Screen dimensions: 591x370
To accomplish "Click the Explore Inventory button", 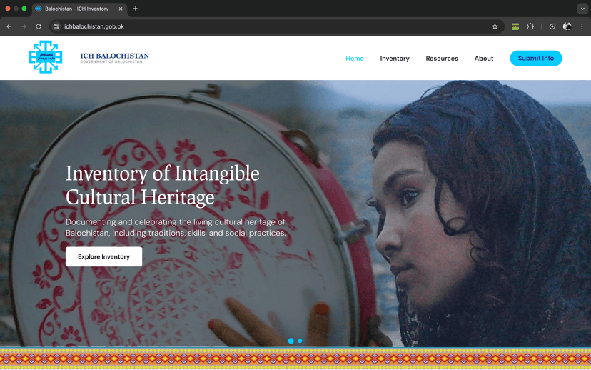I will [103, 256].
